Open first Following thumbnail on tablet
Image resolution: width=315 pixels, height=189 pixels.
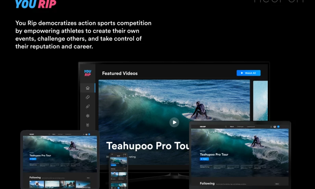pos(37,184)
